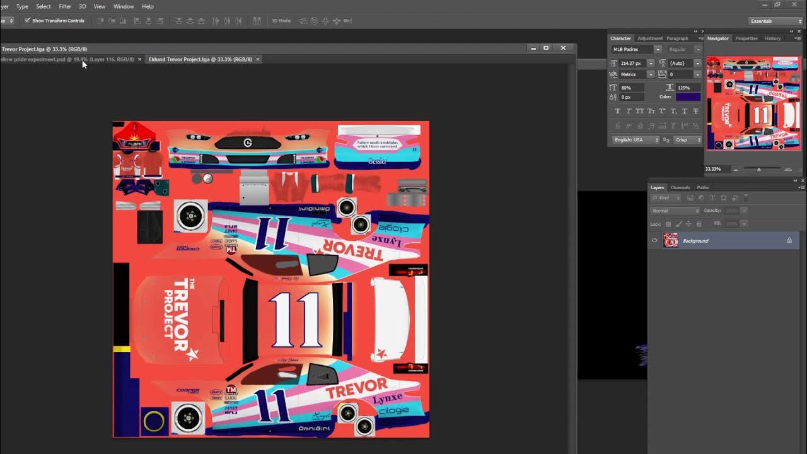The width and height of the screenshot is (807, 454).
Task: Click the Auto-Align Layers icon
Action: tap(257, 21)
